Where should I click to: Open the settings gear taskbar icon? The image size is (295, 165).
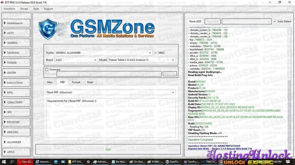point(88,162)
